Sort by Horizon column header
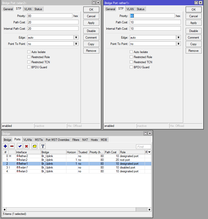The image size is (208, 219). pos(72,152)
